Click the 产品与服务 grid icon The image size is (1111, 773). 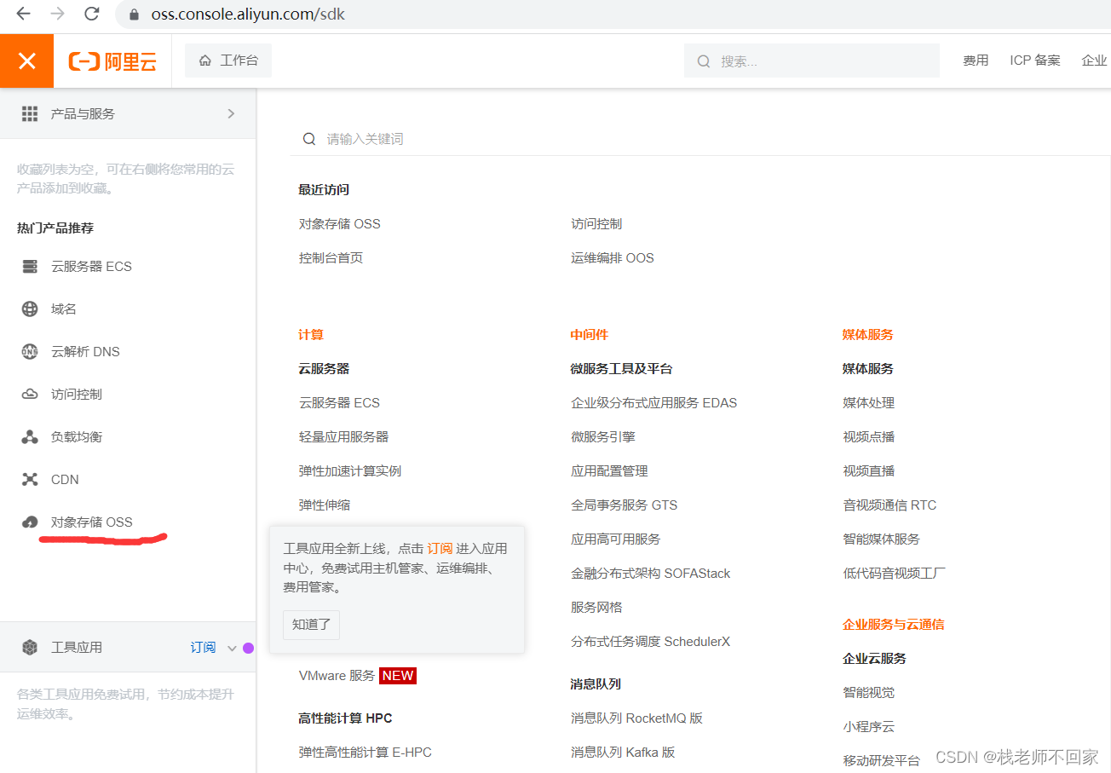coord(30,113)
